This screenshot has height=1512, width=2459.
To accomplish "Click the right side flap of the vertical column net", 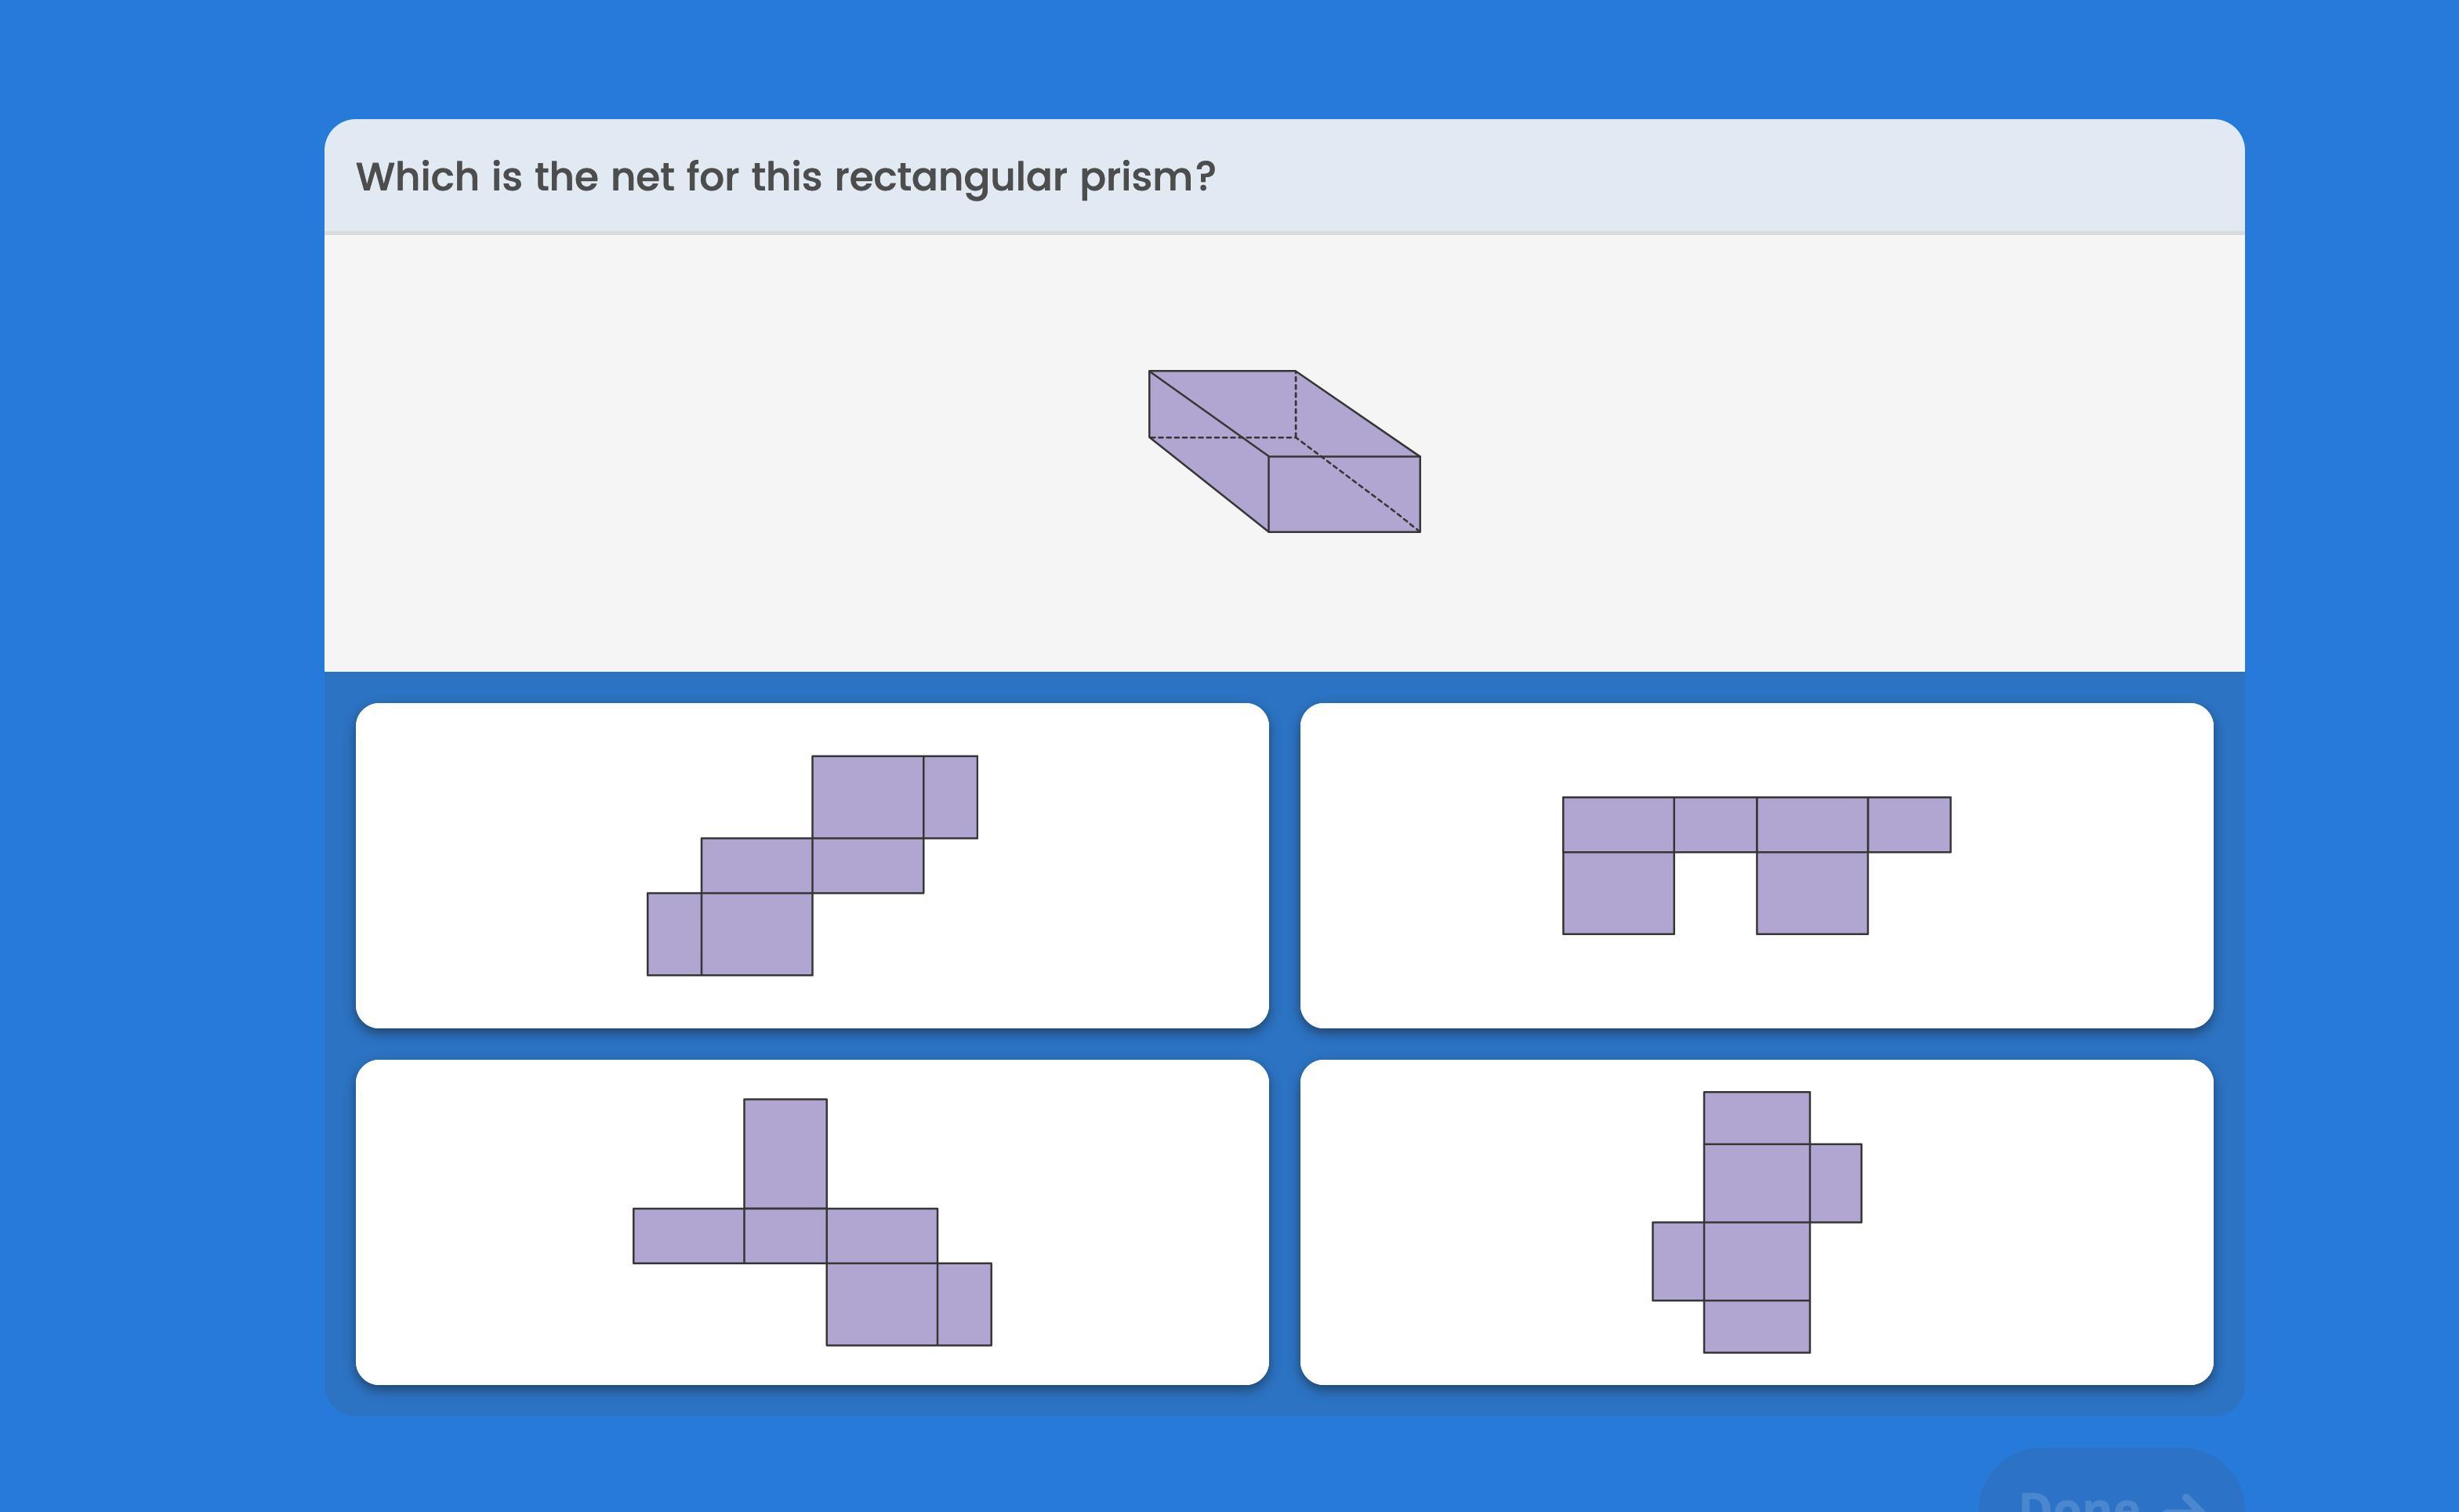I will [1835, 1183].
